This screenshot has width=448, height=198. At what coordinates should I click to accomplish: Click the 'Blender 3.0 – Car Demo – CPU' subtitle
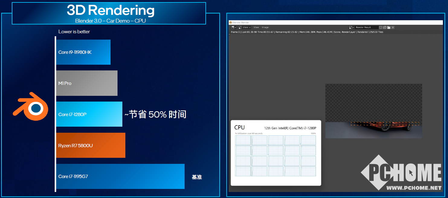coord(111,21)
